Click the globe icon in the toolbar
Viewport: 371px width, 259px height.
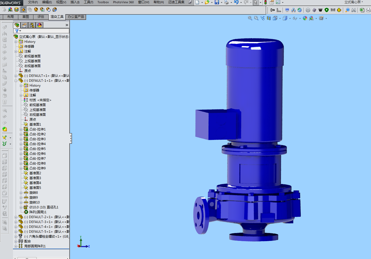tap(300, 10)
